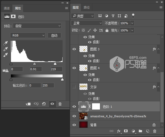This screenshot has width=165, height=137.
Task: Toggle 效果 visibility under 图层 3
Action: tap(85, 56)
